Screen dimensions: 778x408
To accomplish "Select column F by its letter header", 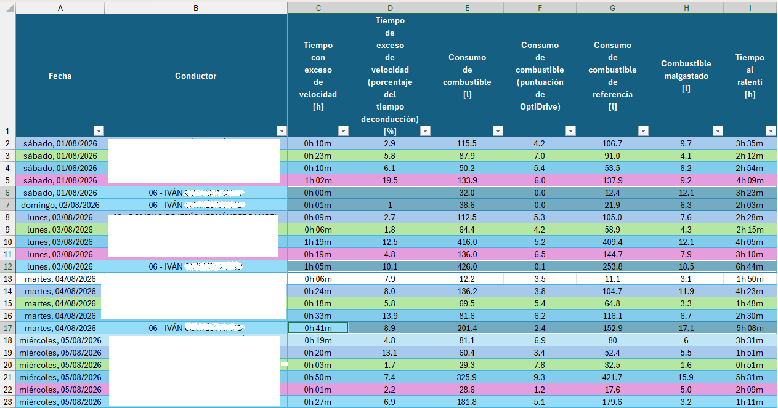I will [540, 7].
